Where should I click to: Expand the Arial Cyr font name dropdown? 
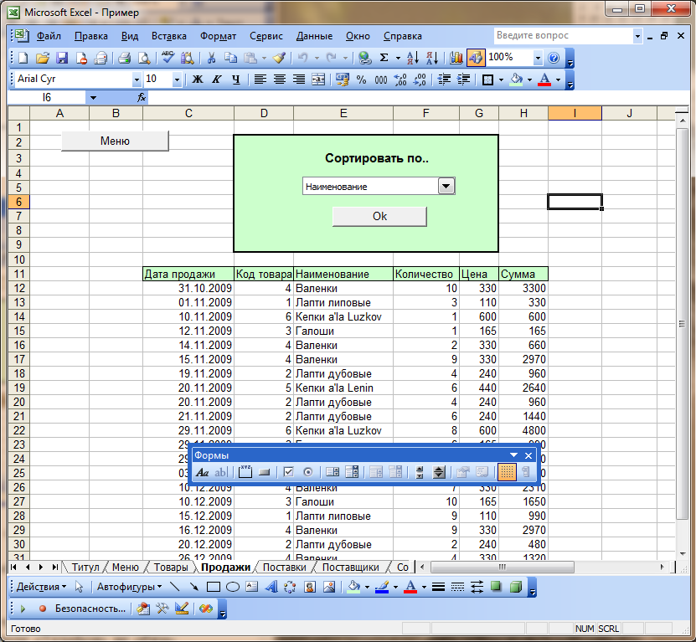click(137, 80)
